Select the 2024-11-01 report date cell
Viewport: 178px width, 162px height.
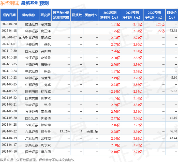click(x=9, y=44)
